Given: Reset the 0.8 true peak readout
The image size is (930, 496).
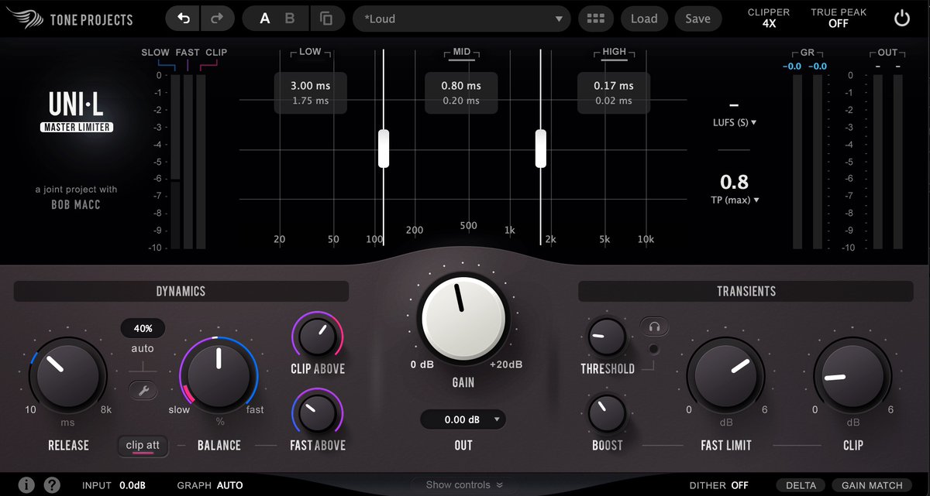Looking at the screenshot, I should tap(735, 183).
